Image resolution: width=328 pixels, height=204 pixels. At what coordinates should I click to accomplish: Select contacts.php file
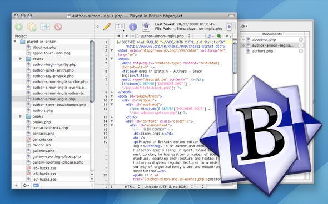coord(43,134)
